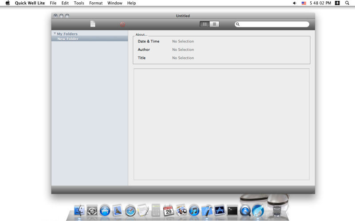This screenshot has height=221, width=355.
Task: Click No Selection next to Title
Action: [x=183, y=58]
